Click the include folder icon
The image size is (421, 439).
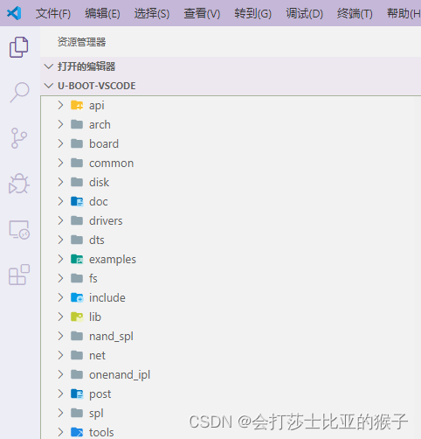(77, 297)
